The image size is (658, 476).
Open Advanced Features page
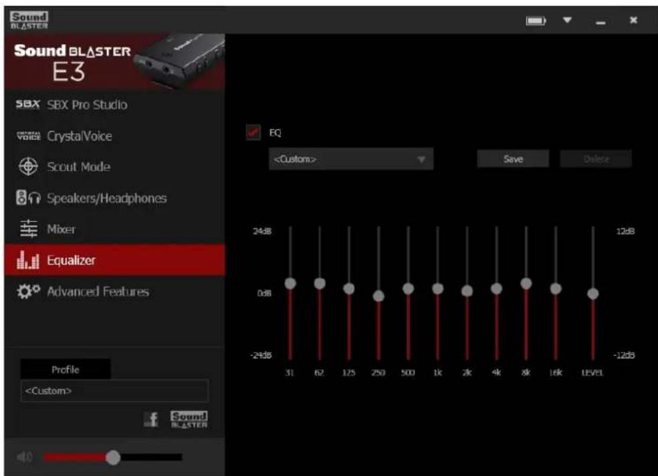click(x=115, y=291)
